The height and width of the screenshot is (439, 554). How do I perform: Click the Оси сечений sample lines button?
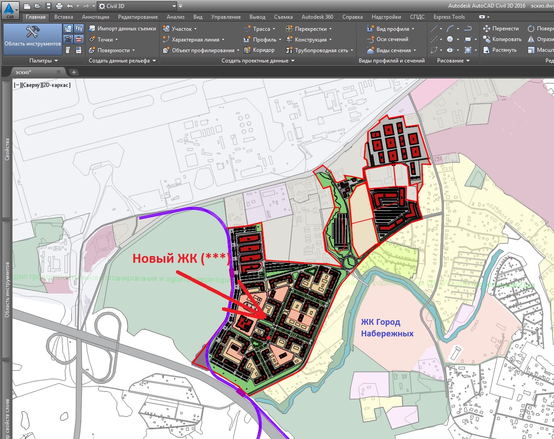[387, 39]
